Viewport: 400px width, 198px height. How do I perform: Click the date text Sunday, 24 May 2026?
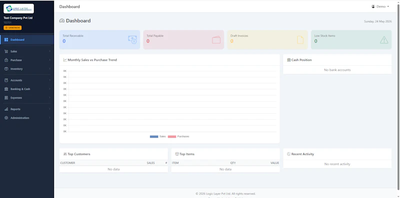(378, 21)
